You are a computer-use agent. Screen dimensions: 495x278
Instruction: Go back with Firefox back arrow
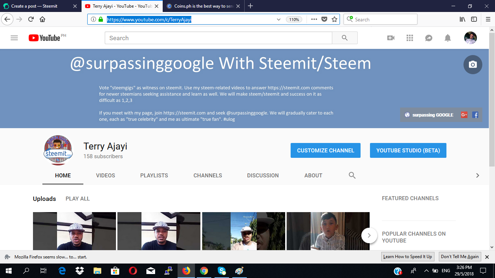[x=8, y=19]
